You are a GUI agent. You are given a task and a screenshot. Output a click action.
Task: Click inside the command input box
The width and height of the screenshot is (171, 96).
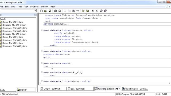click(17, 11)
